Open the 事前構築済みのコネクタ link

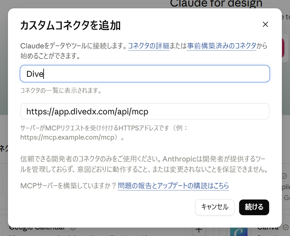coord(221,46)
